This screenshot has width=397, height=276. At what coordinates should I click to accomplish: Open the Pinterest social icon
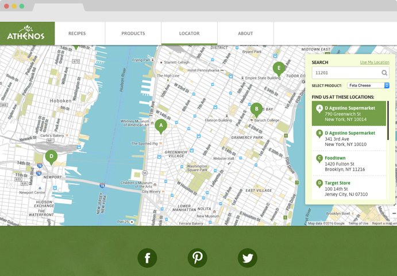click(197, 258)
